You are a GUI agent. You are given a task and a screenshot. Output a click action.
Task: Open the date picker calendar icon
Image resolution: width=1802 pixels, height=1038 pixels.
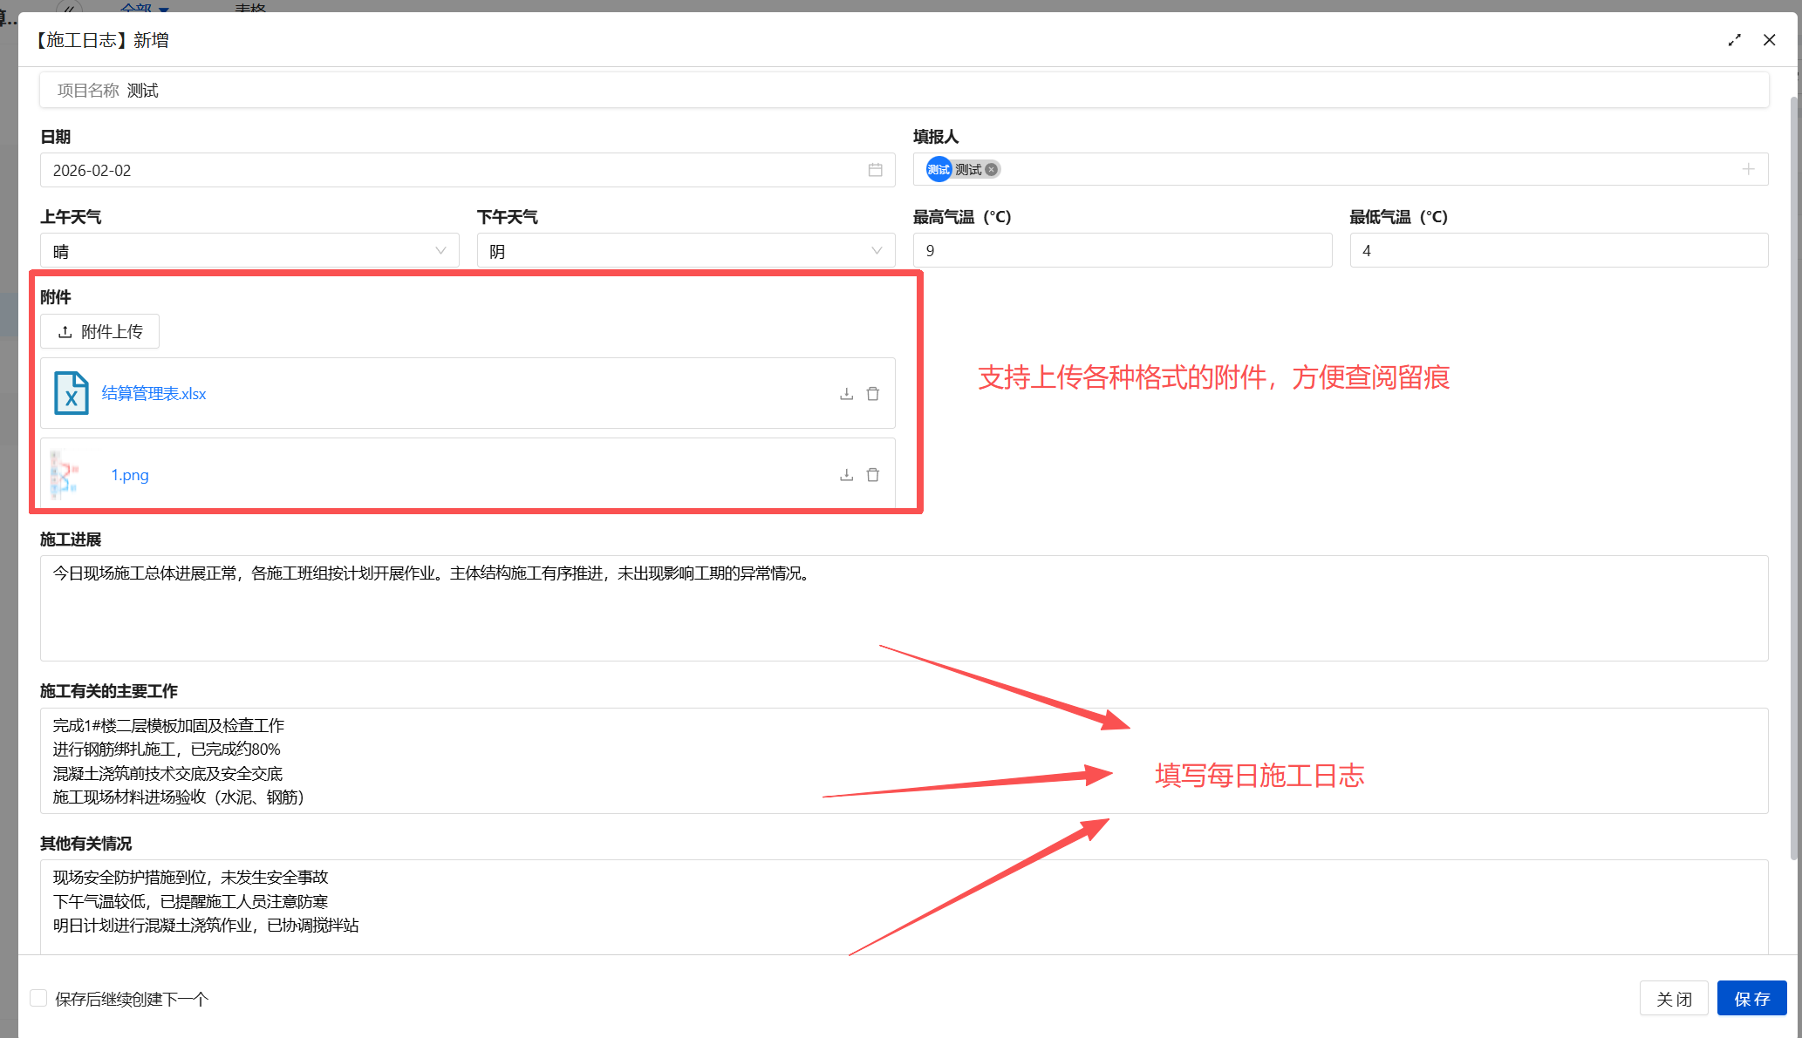point(875,170)
